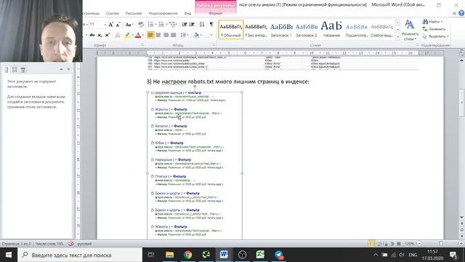Switch to Print Layout view in status bar
465x262 pixels.
point(371,244)
